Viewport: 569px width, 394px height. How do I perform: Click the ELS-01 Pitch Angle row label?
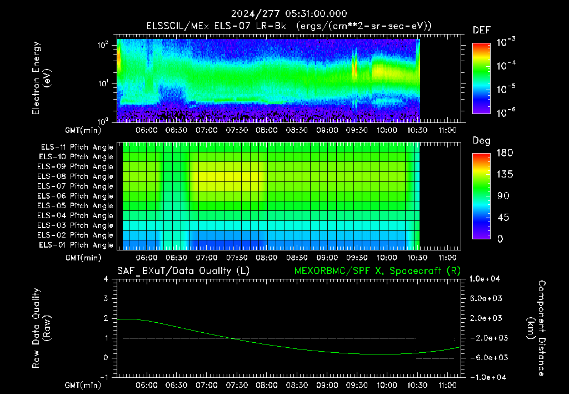pyautogui.click(x=76, y=245)
